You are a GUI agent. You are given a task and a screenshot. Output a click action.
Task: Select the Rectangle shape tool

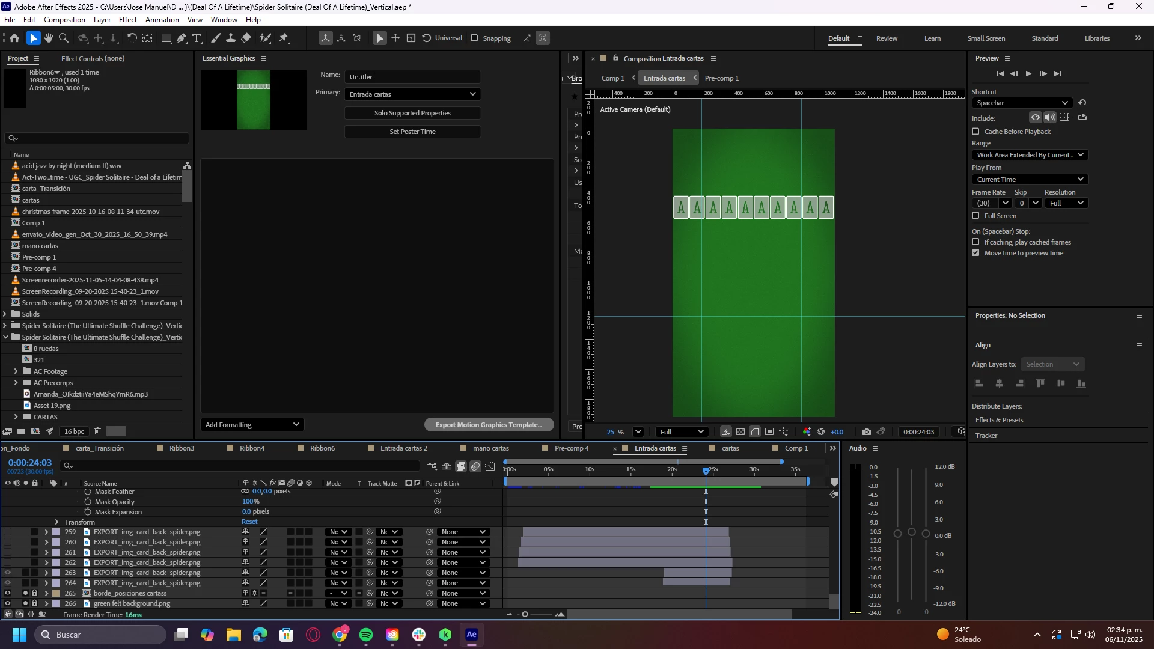point(166,38)
